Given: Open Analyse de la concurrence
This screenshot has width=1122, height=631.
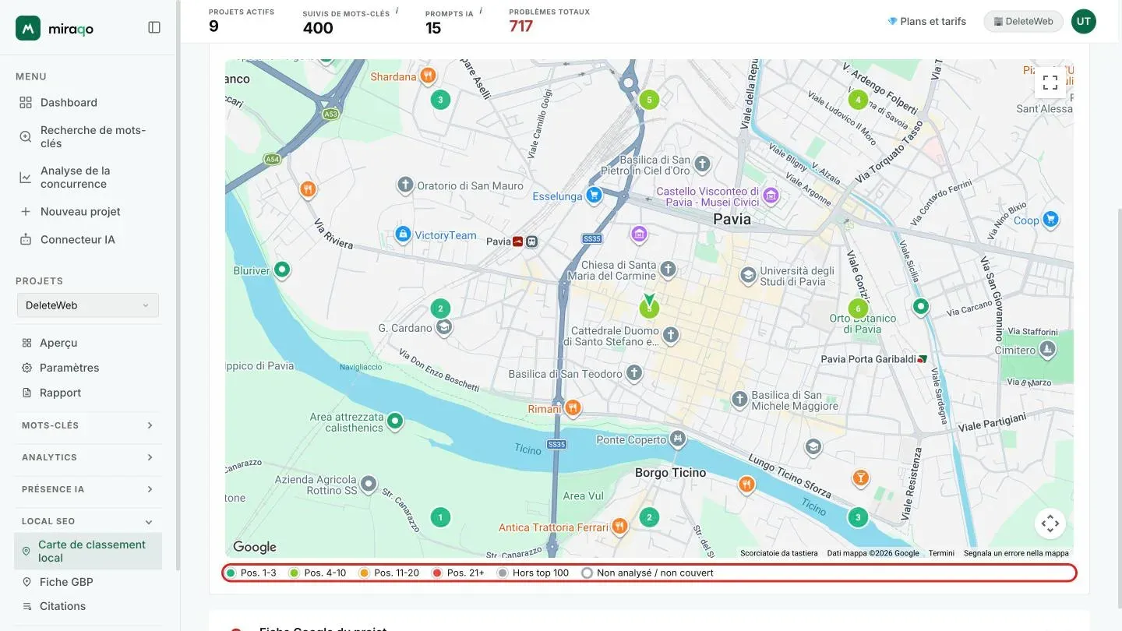Looking at the screenshot, I should [x=88, y=178].
